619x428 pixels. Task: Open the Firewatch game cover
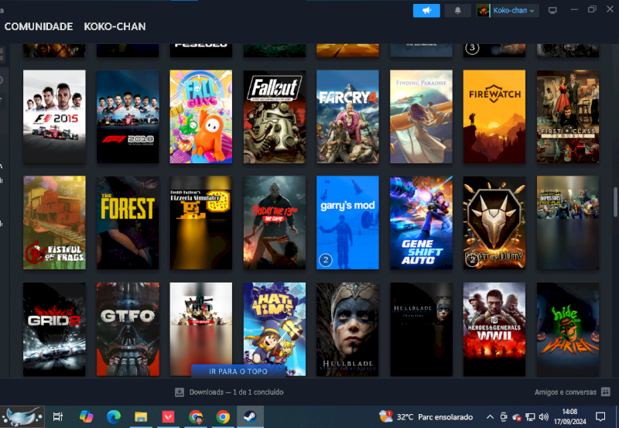click(494, 116)
